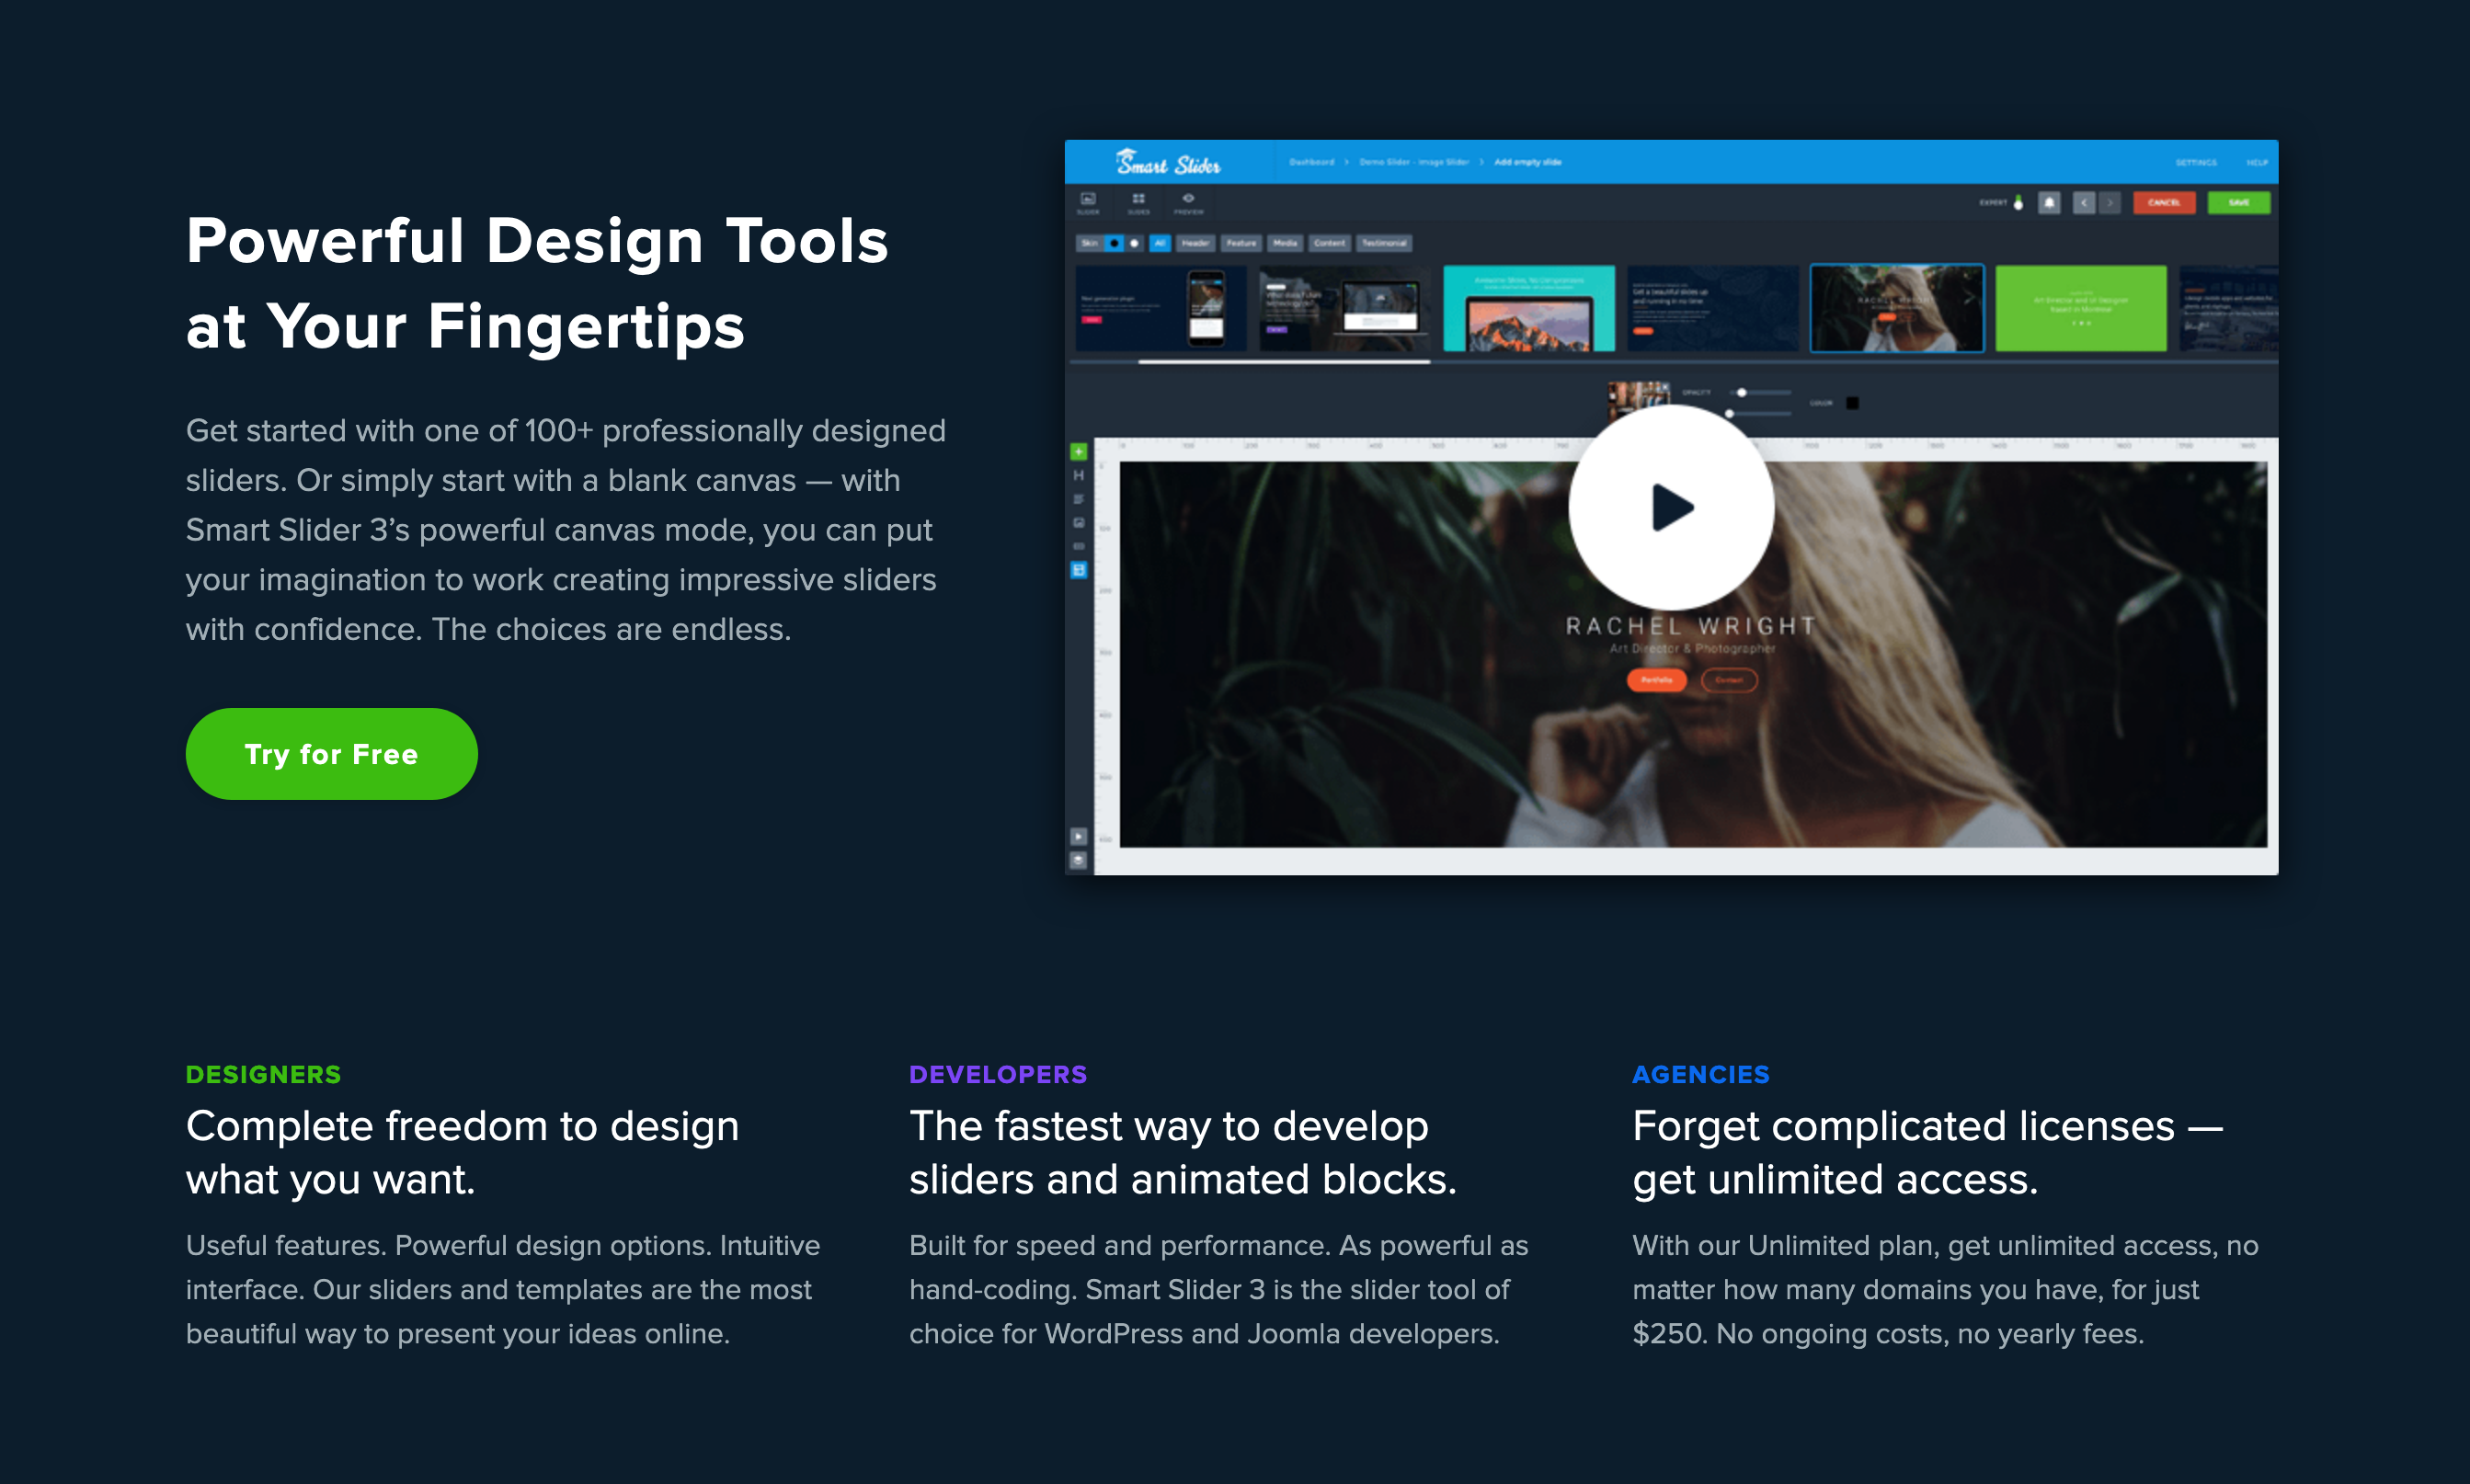Click the notification bell icon in editor
2470x1484 pixels.
(x=2049, y=203)
